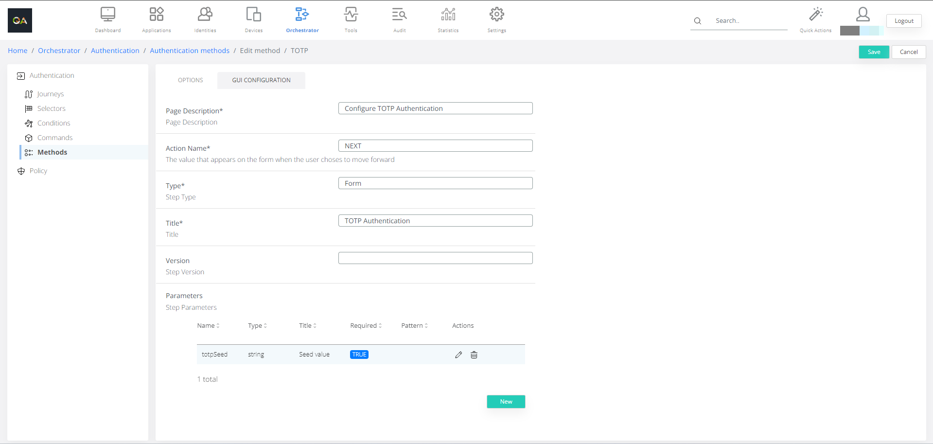The width and height of the screenshot is (933, 444).
Task: Add a parameter with the New button
Action: click(506, 402)
